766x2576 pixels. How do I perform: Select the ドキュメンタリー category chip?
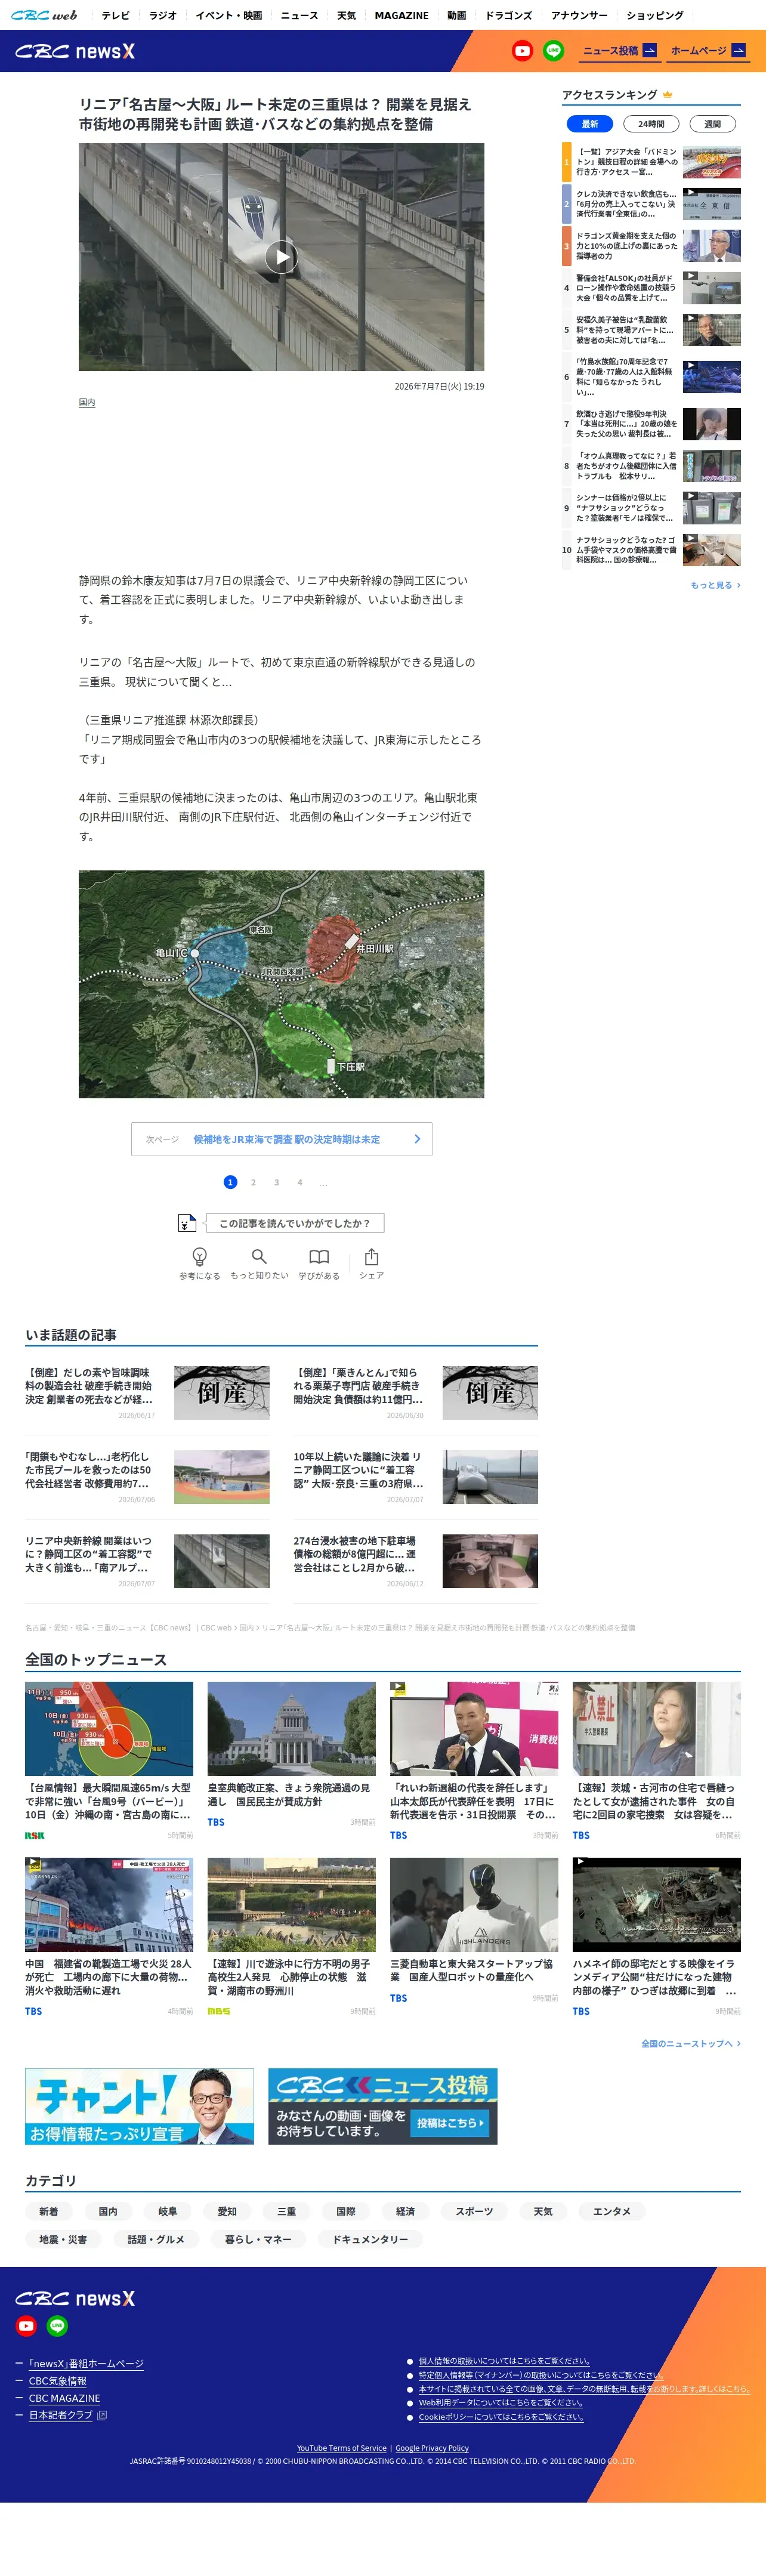370,2239
